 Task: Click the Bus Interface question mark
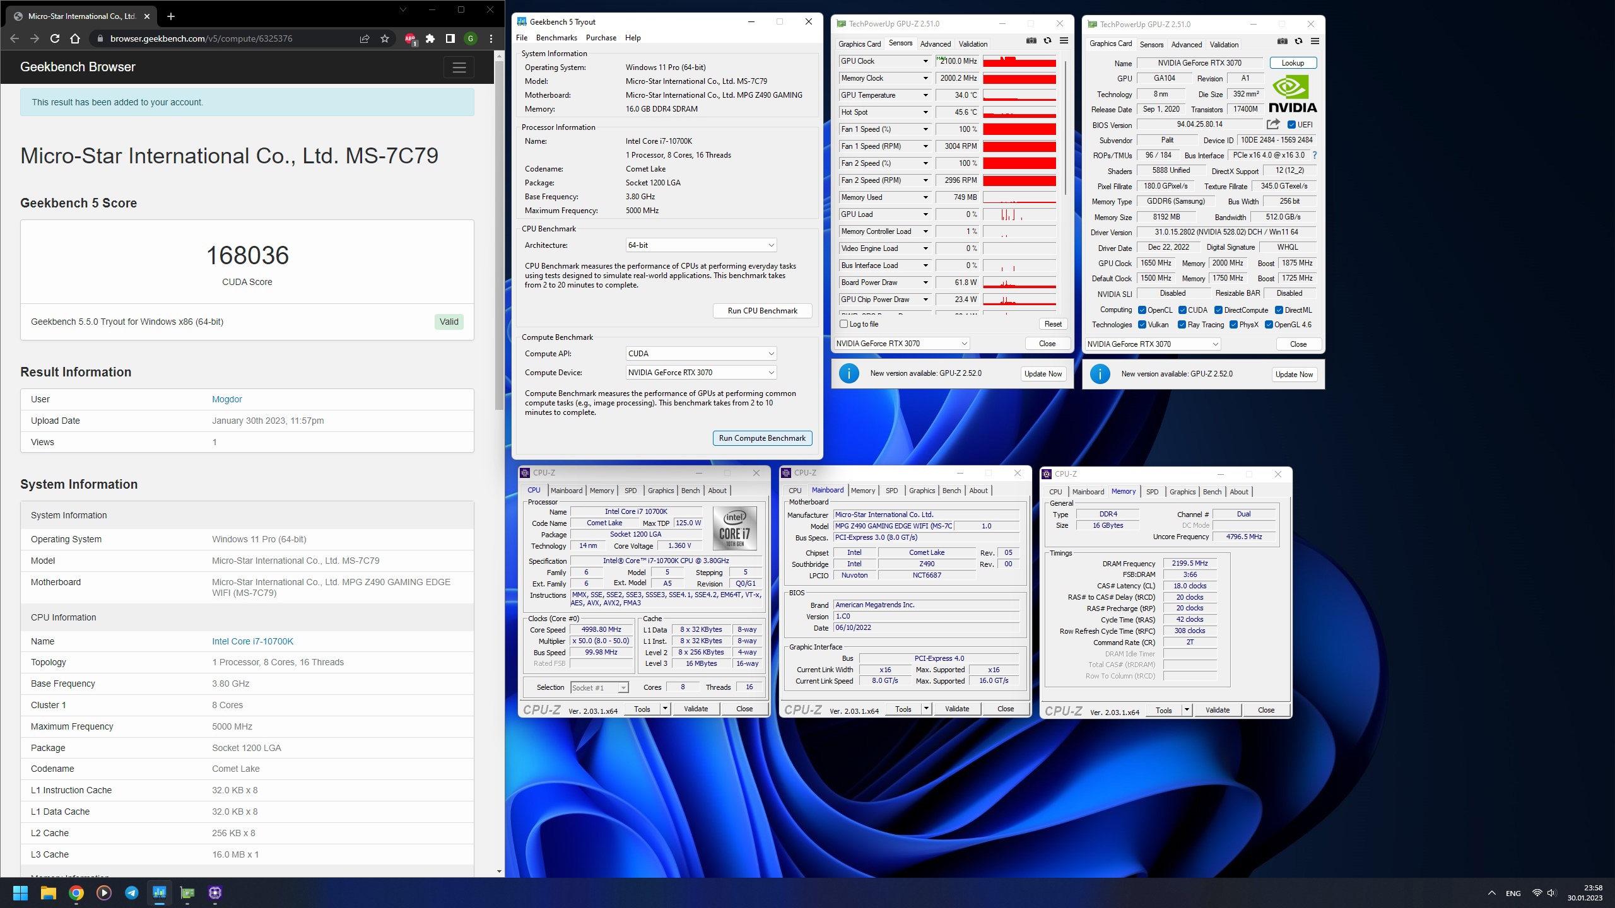[x=1315, y=155]
